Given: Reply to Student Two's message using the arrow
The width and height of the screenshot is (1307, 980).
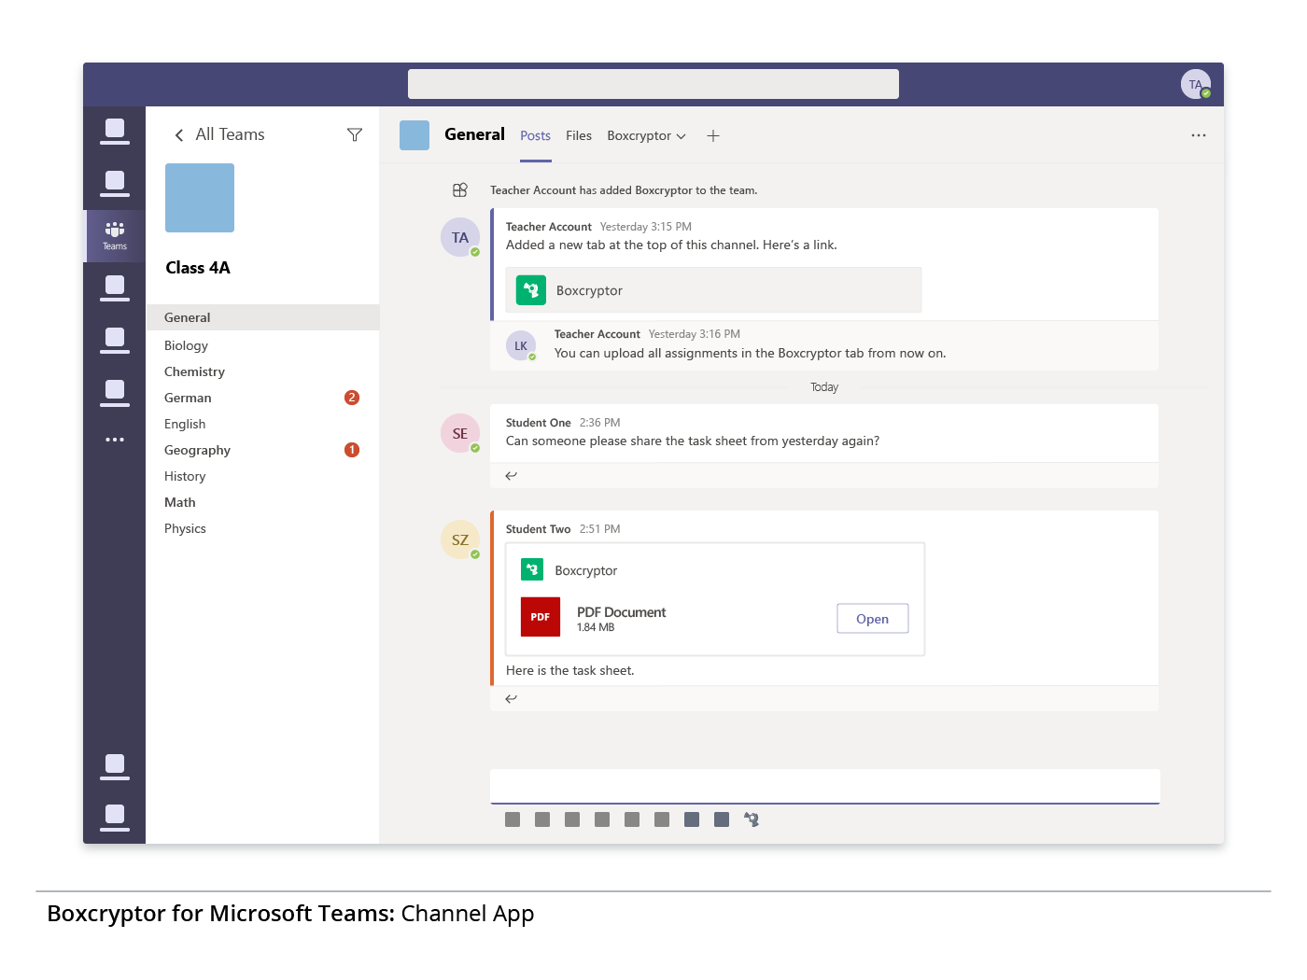Looking at the screenshot, I should coord(512,699).
